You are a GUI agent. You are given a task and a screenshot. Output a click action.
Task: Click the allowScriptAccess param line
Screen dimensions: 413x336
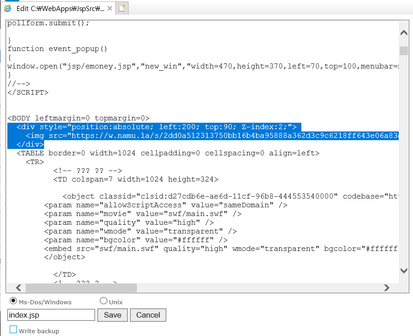pos(166,205)
